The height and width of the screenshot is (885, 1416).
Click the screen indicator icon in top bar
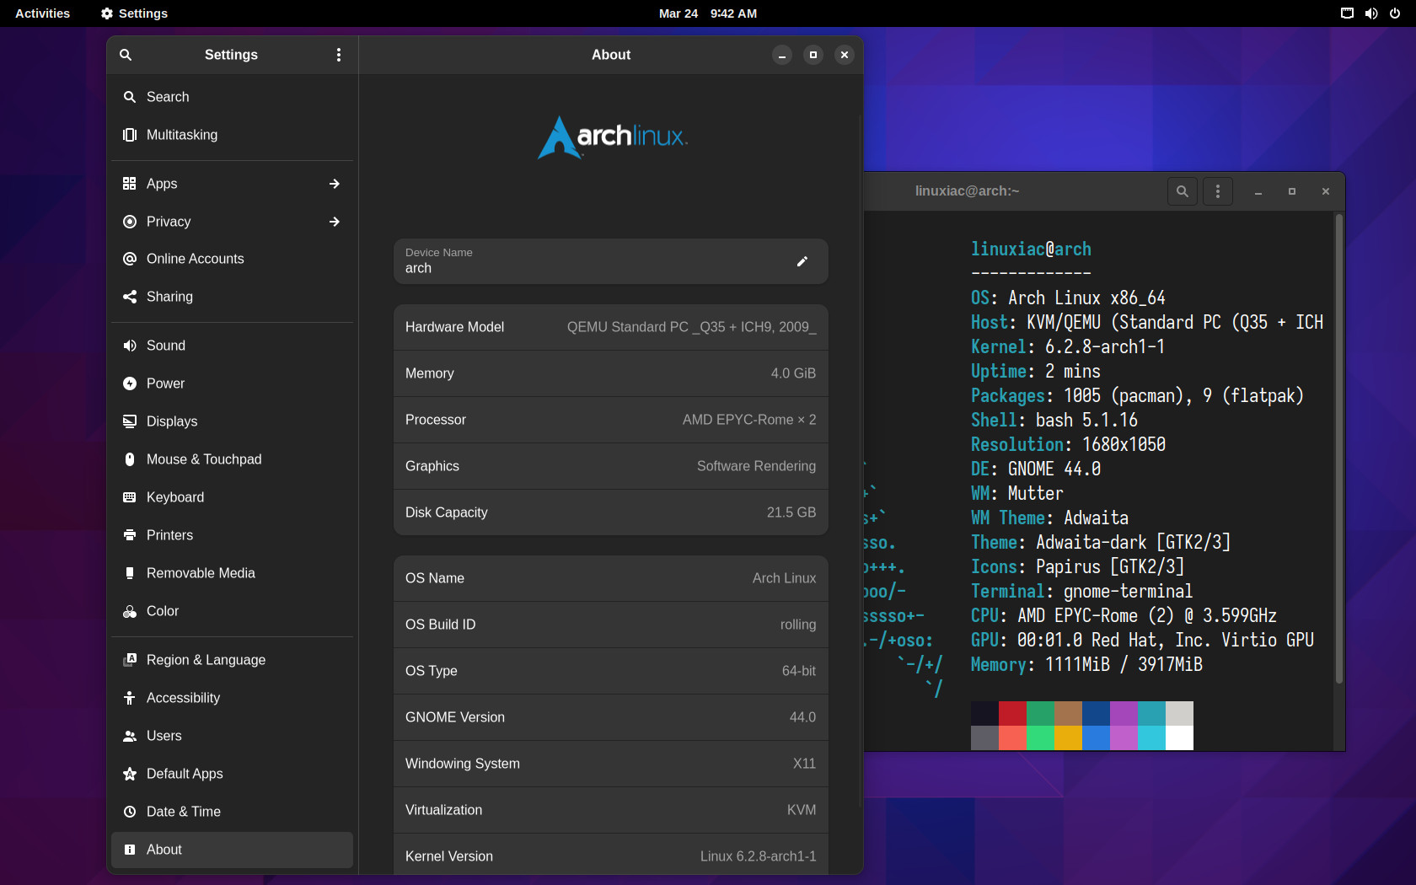click(1347, 13)
